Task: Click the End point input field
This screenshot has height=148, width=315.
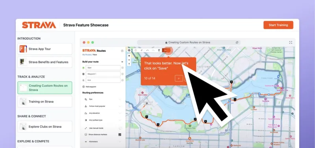Action: (103, 80)
